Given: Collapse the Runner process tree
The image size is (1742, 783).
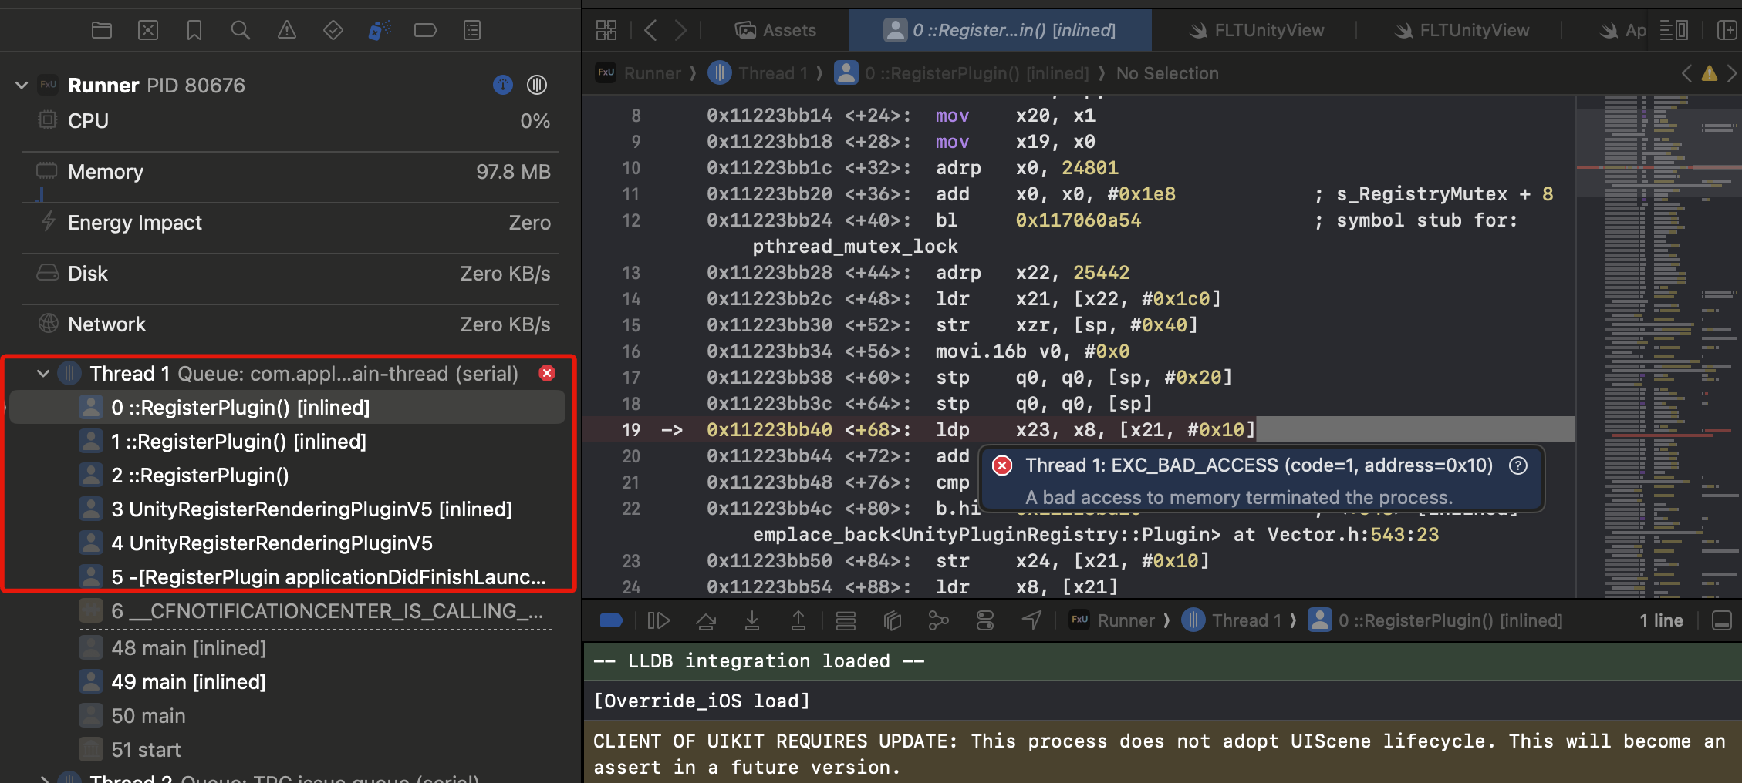Looking at the screenshot, I should point(22,85).
